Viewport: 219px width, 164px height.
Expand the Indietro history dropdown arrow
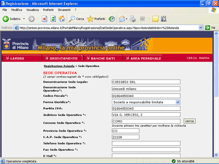[24, 19]
